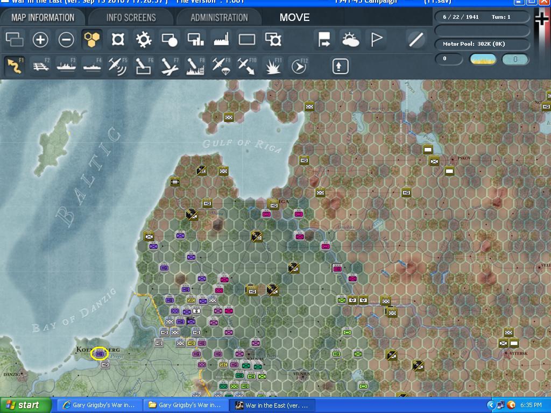This screenshot has height=413, width=551.
Task: Toggle the yellow hex grid icon
Action: tap(91, 39)
